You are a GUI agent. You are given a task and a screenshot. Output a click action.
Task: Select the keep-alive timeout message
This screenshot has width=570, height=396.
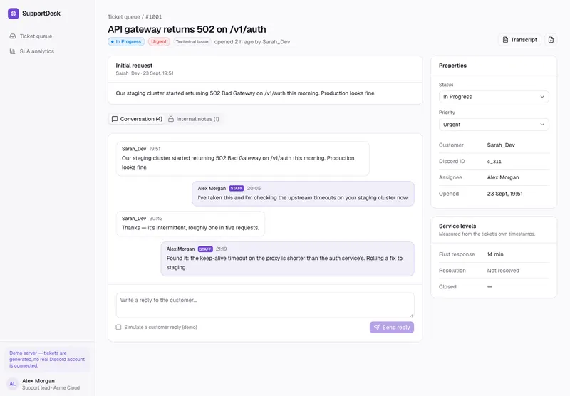288,259
